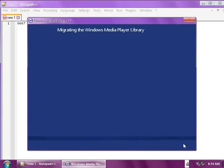Click the Windows Media Player title bar icon

[31, 21]
